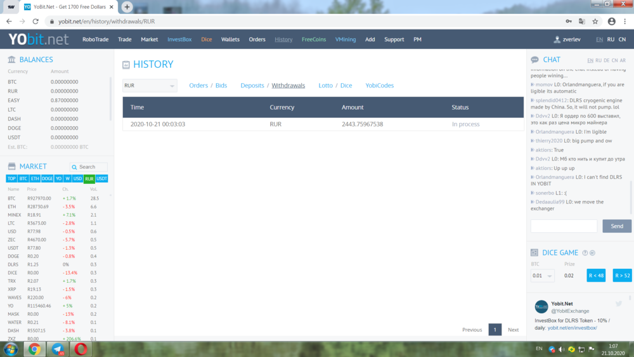
Task: Expand the Dice Game BTC bet amount dropdown
Action: coord(542,276)
